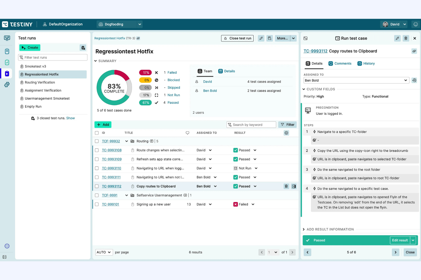
Task: Check the checkbox for TC-9993108
Action: pos(97,150)
